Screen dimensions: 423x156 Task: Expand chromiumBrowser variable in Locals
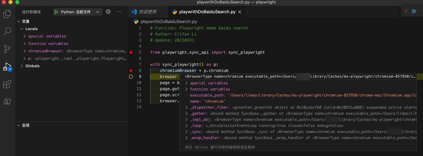25,51
